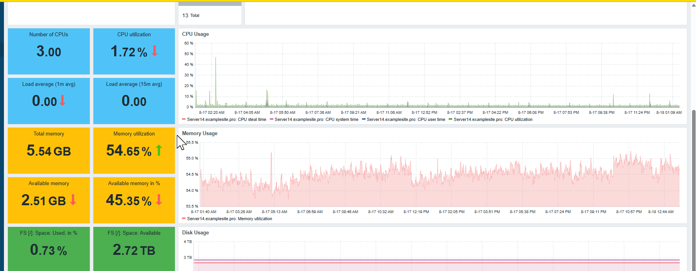
Task: Click the Available memory 2.51 GB value
Action: pos(43,200)
